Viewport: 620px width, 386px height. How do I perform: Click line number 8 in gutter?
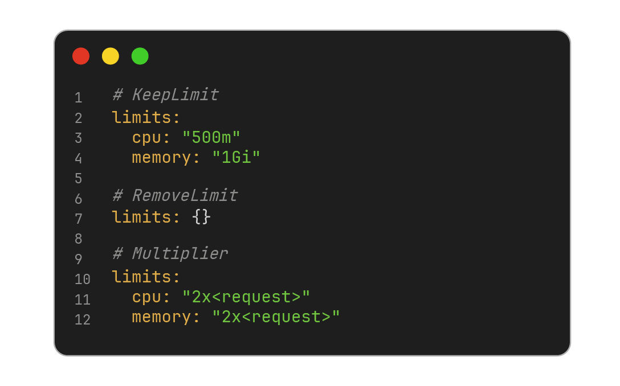click(x=78, y=239)
